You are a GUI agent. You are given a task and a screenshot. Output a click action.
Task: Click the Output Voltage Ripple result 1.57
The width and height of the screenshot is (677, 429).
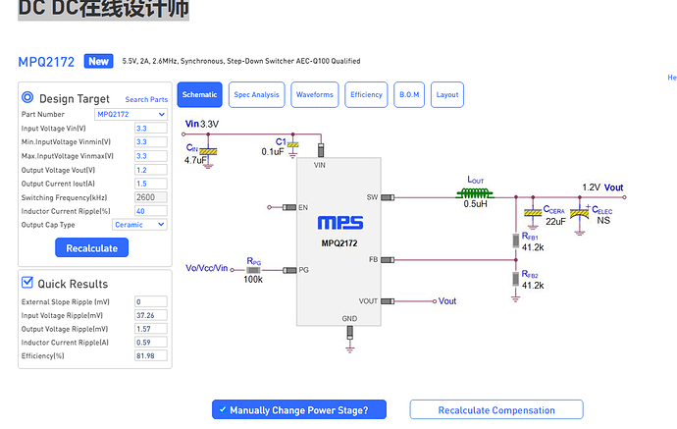[x=151, y=329]
